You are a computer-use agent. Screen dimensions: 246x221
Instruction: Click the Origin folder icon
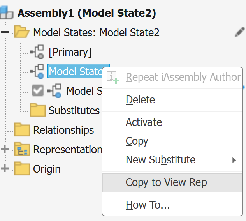[22, 169]
